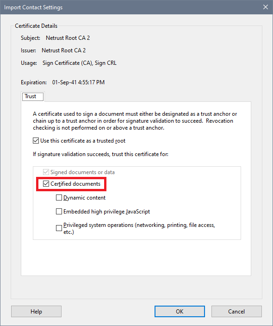Close the Import Contact Settings dialog
Screen dimensions: 273x326
[265, 7]
